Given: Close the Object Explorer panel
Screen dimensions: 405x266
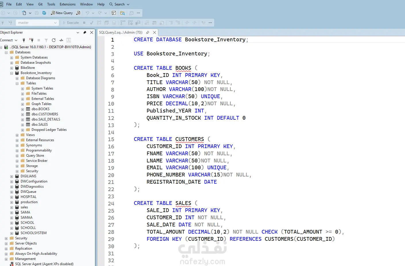Looking at the screenshot, I should tap(92, 32).
